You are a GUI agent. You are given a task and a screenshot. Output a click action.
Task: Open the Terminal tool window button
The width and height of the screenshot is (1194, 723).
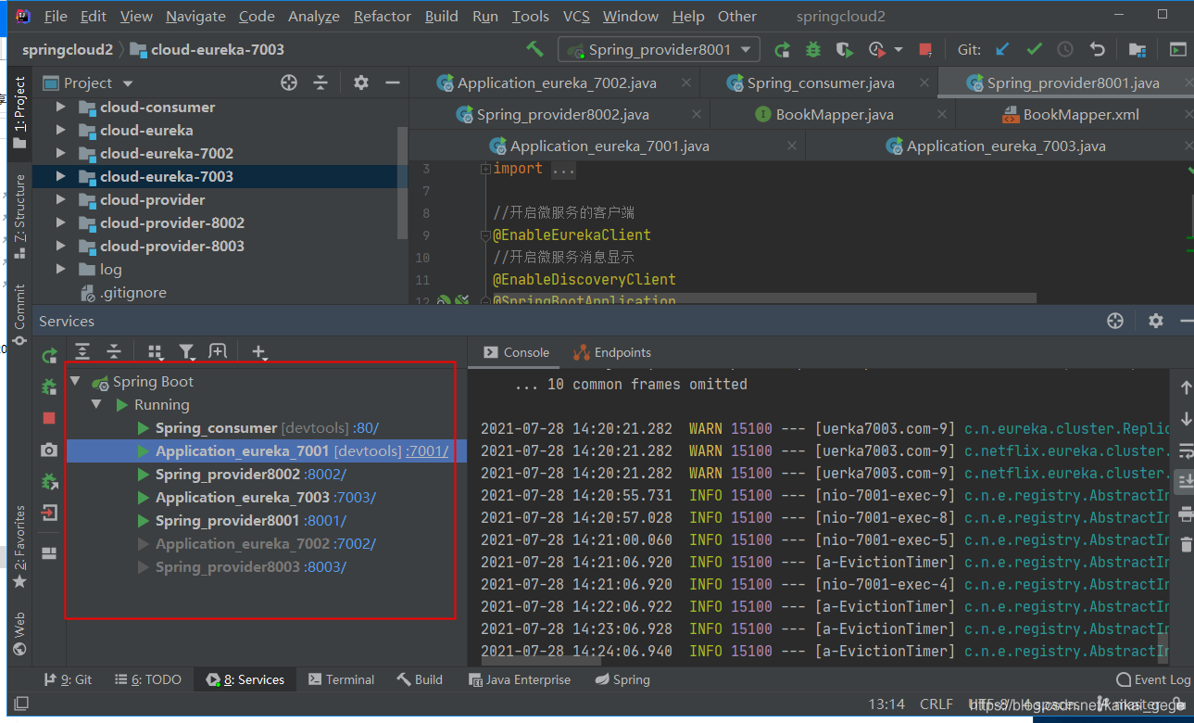point(341,679)
